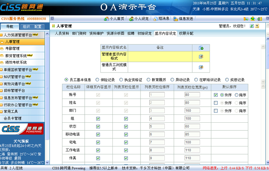
Task: Select the 保险记录 radio button
Action: coord(93,80)
